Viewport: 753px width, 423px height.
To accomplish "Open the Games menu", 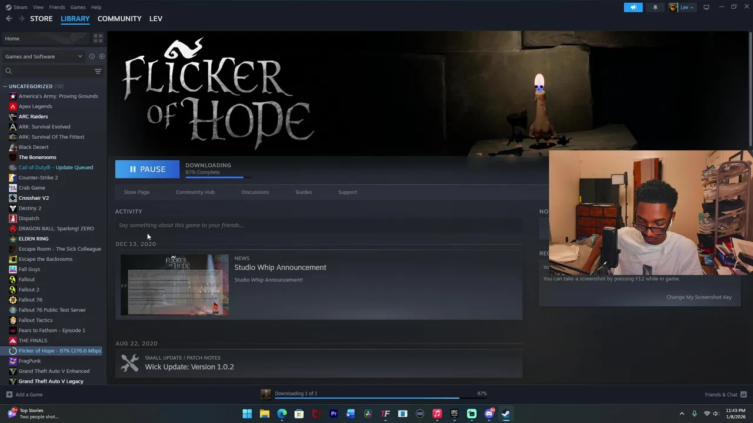I will (78, 7).
